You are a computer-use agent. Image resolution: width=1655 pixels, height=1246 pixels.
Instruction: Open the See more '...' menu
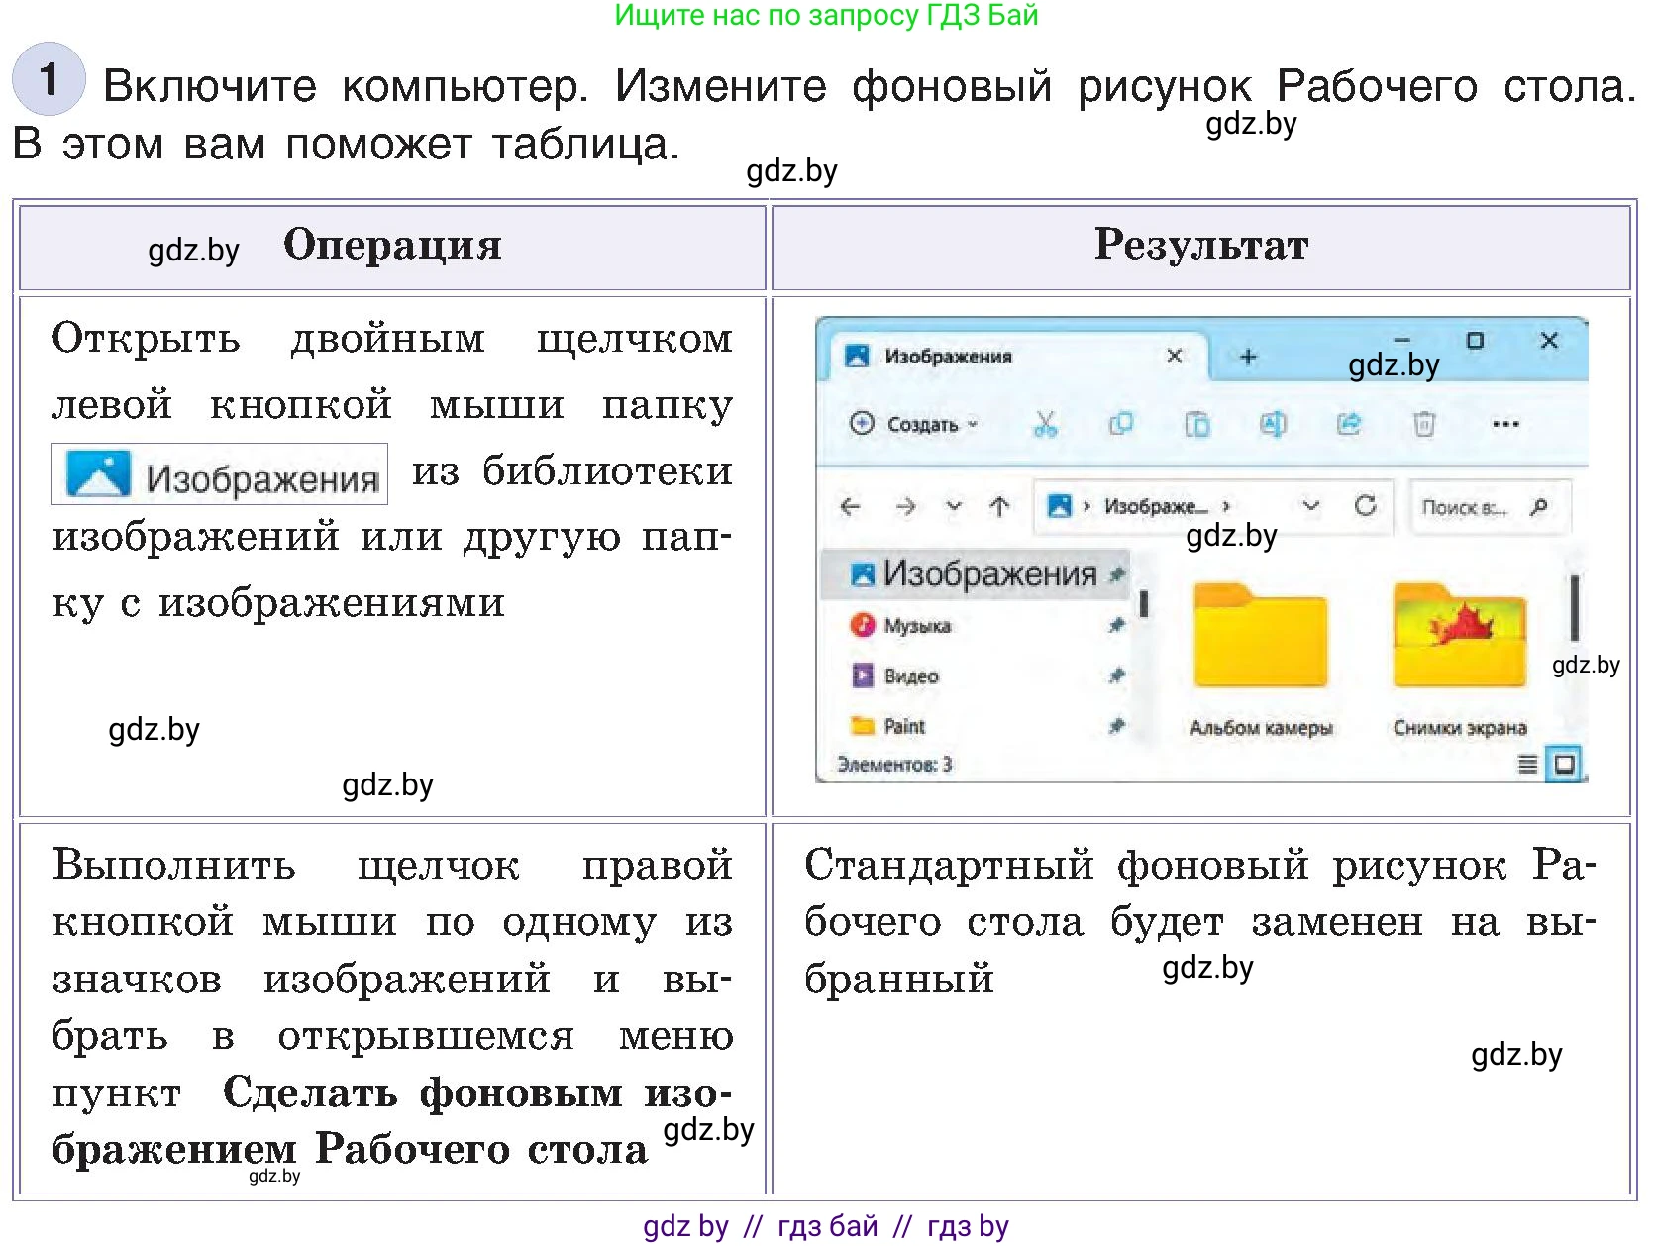1505,424
